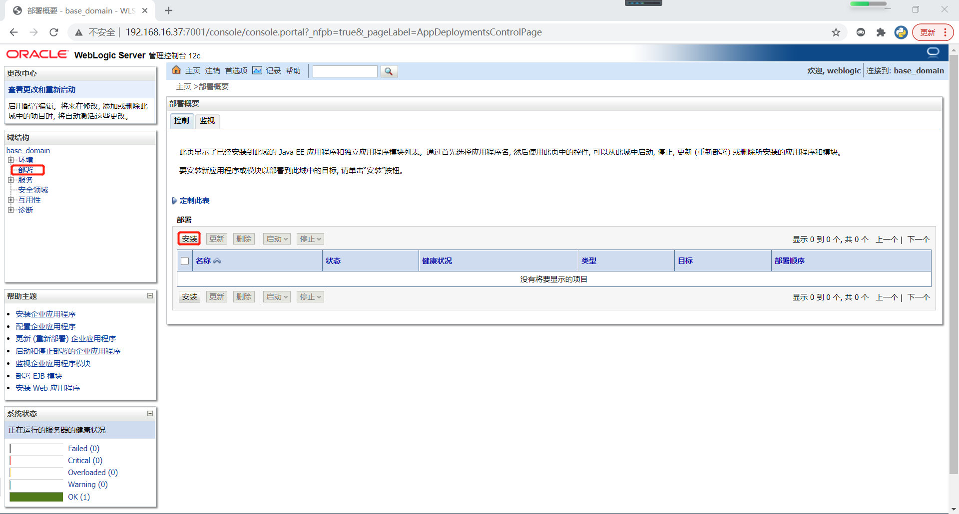Screen dimensions: 959x514
Task: Expand the 定制此表 disclosure triangle
Action: coord(174,201)
